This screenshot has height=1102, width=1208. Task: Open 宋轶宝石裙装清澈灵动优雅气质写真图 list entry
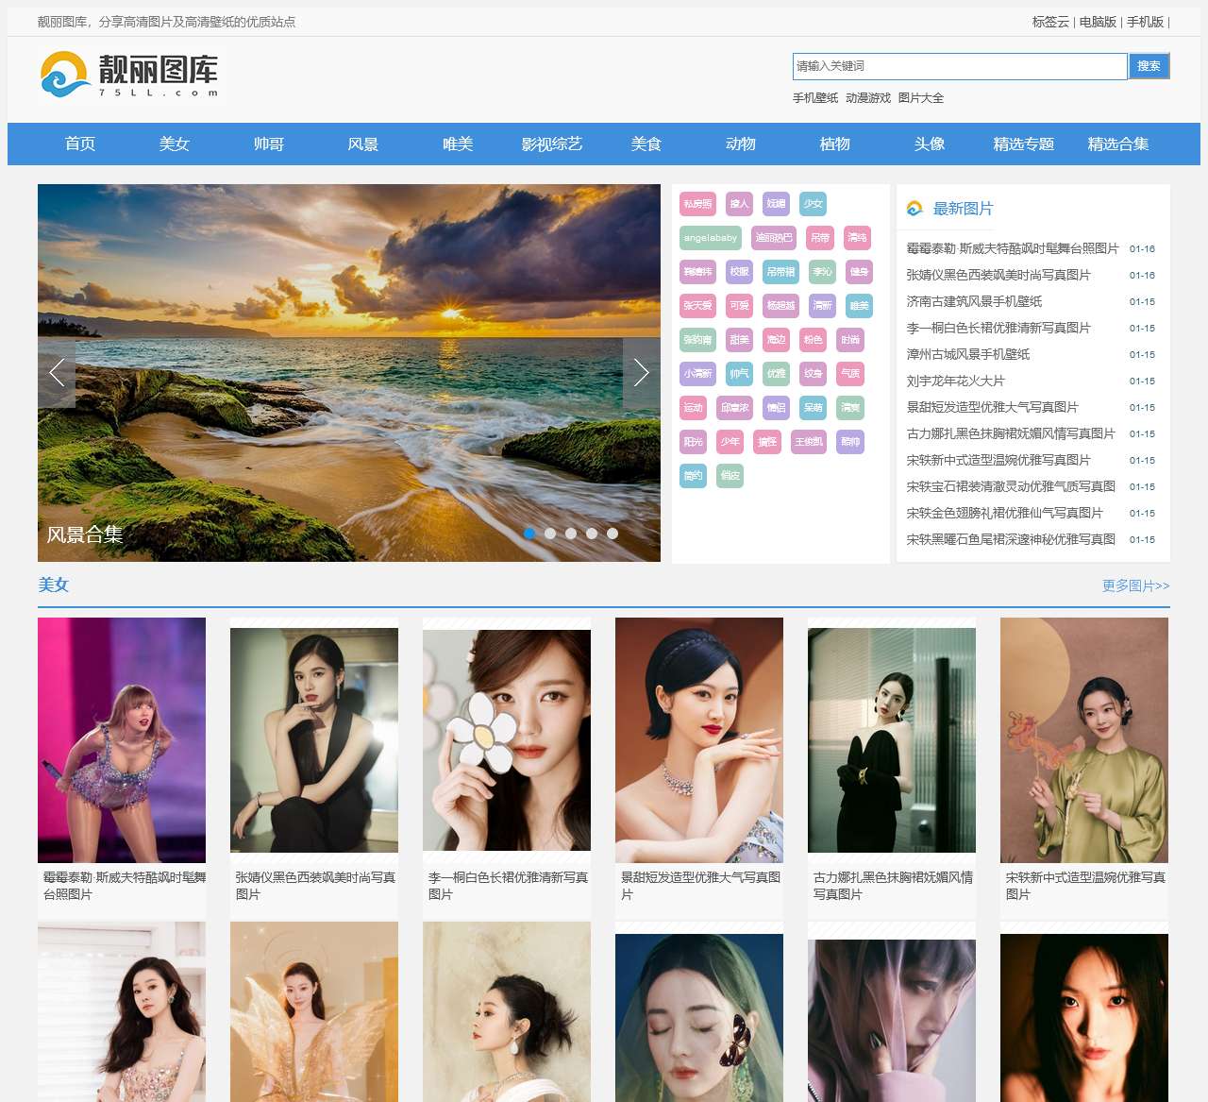click(x=1011, y=487)
